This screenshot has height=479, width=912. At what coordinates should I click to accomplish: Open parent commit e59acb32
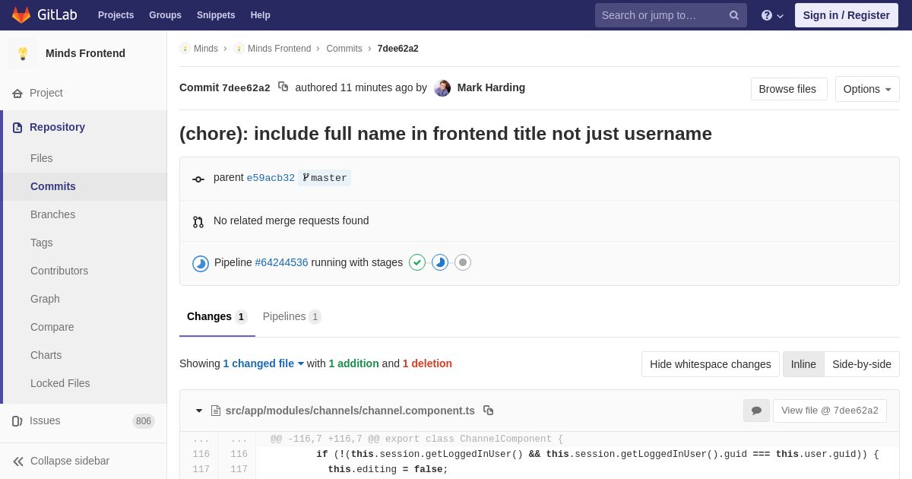[x=271, y=178]
